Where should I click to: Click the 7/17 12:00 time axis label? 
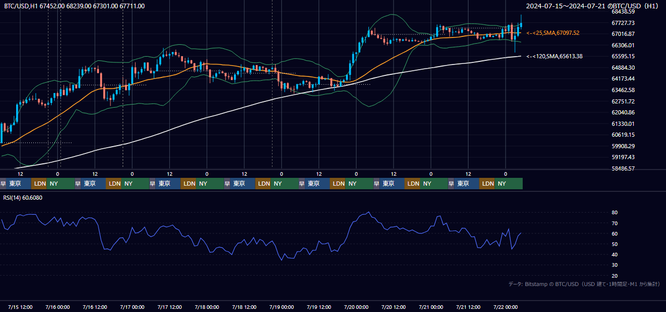[x=169, y=307]
